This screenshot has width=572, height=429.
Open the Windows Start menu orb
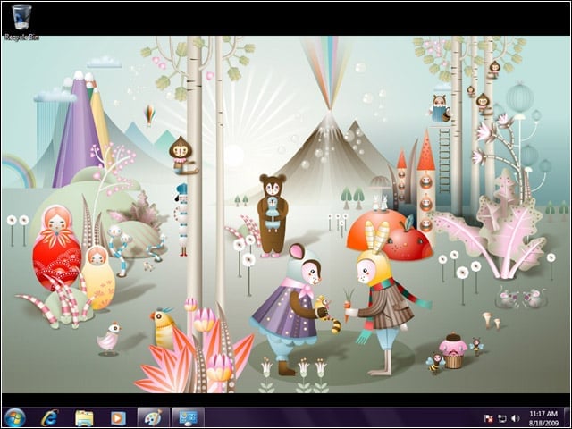pyautogui.click(x=15, y=418)
